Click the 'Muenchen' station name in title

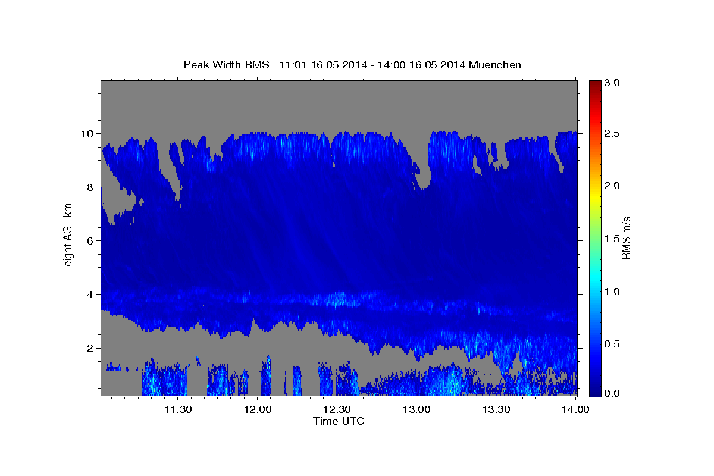click(495, 65)
